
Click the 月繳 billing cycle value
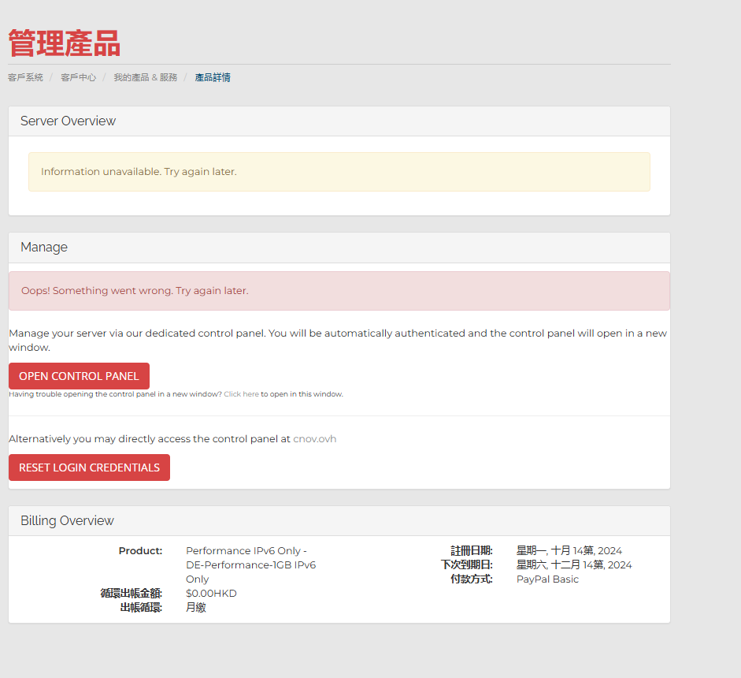[195, 608]
